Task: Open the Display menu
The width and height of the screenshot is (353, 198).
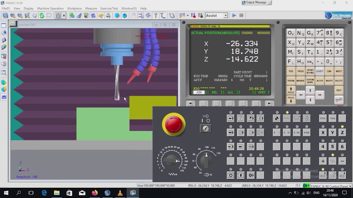Action: [28, 9]
